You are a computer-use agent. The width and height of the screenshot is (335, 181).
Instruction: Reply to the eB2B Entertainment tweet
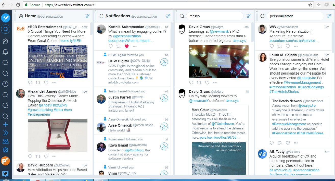click(30, 82)
